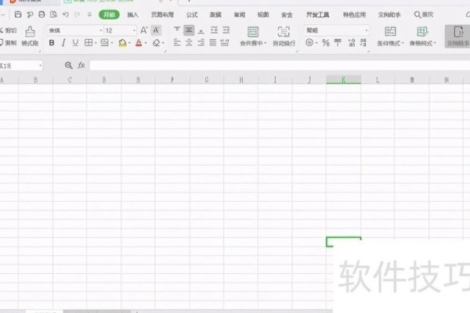
Task: Open the Special Features (特色应用) tab
Action: (354, 15)
